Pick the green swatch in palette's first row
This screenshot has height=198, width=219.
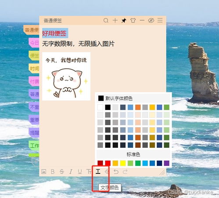pyautogui.click(x=167, y=107)
